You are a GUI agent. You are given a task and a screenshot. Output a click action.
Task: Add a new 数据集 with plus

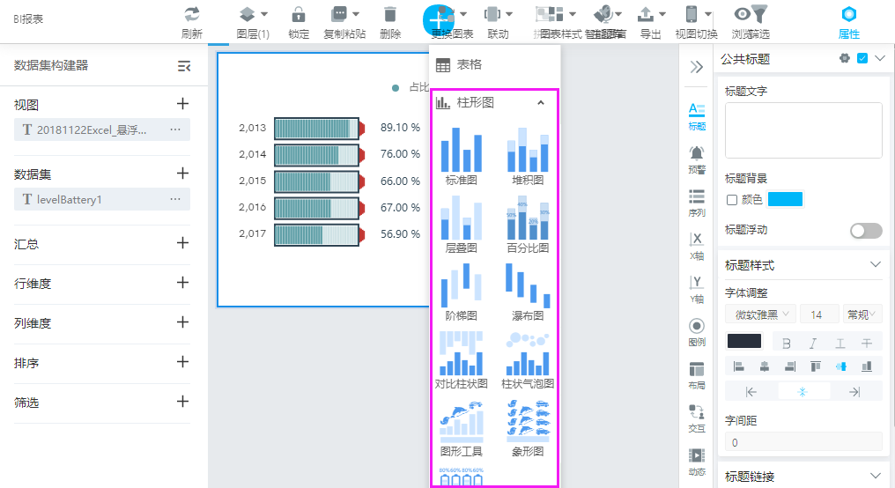[182, 174]
